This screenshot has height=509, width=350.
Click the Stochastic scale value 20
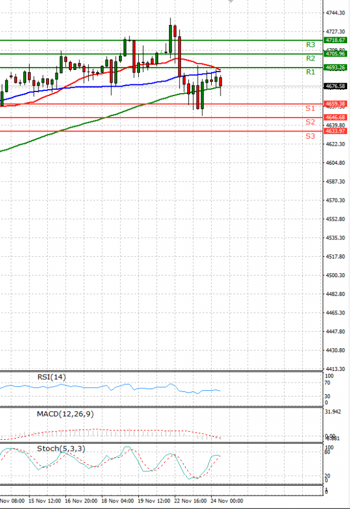[328, 476]
